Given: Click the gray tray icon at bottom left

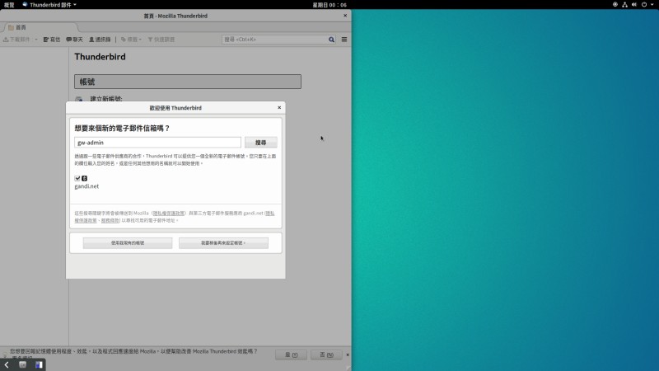Looking at the screenshot, I should 23,364.
